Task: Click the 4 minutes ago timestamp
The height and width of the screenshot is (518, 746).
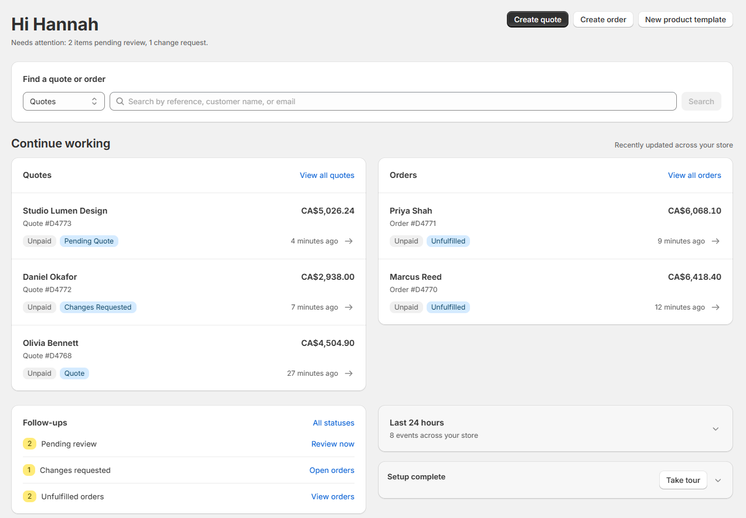Action: click(x=314, y=241)
